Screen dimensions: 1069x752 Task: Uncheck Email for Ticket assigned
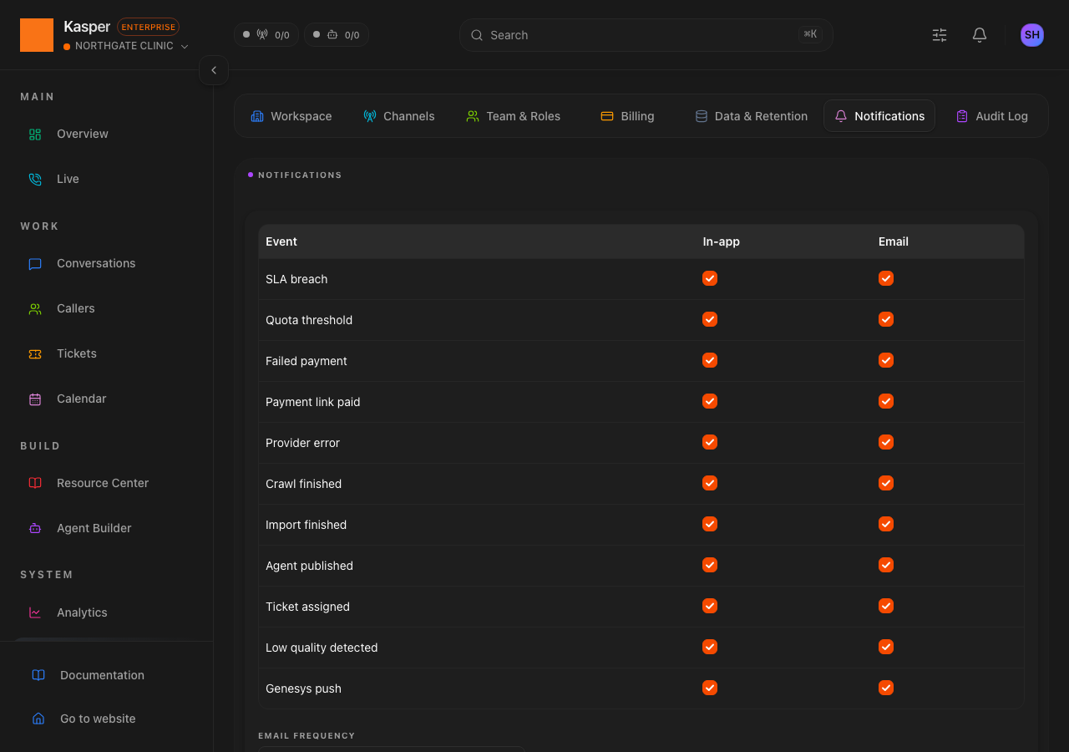tap(886, 606)
